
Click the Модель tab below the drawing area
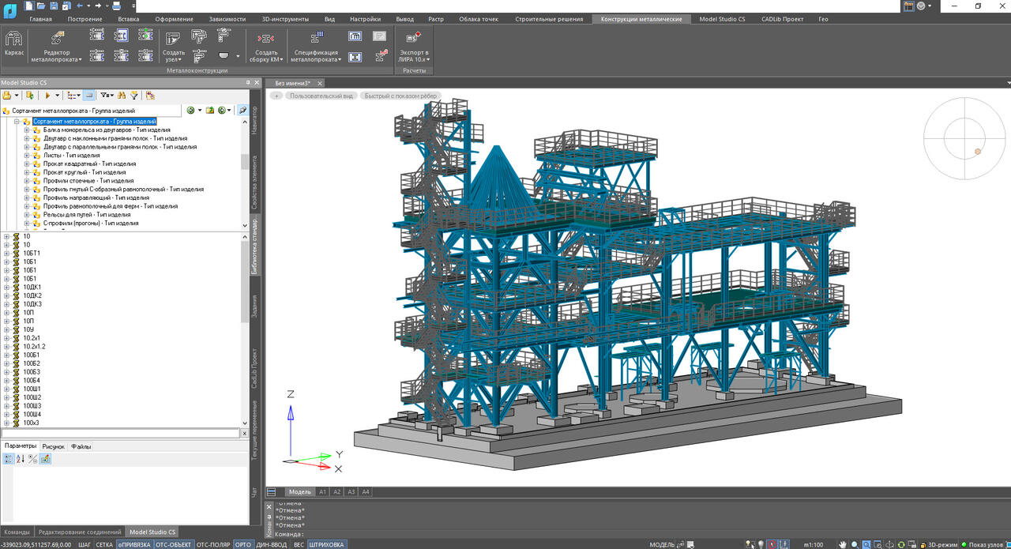(300, 491)
